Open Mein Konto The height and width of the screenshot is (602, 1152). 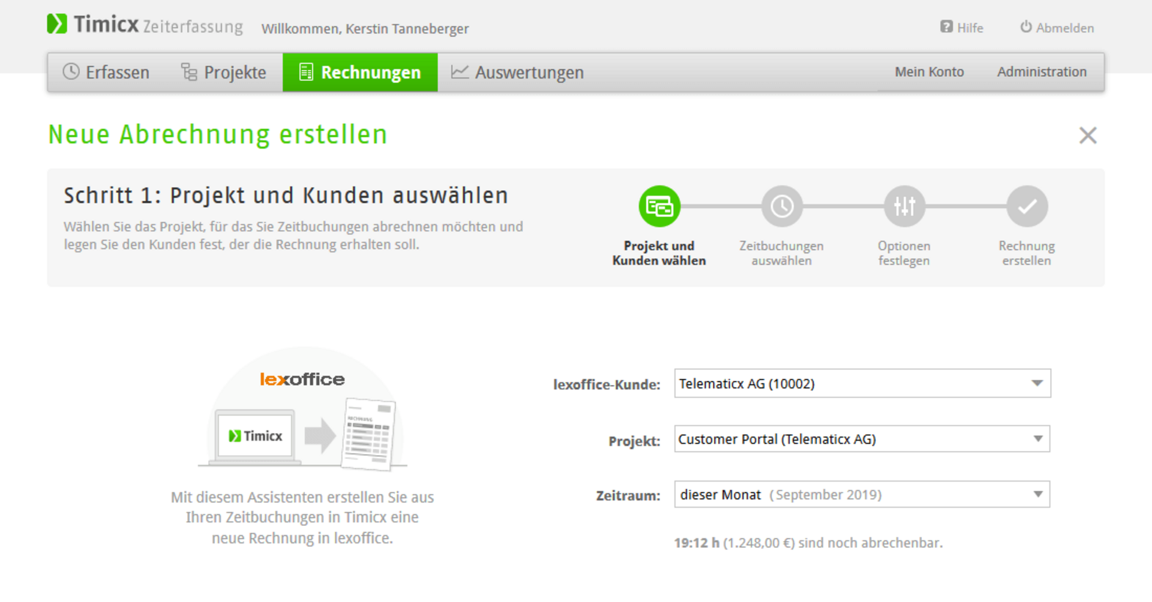coord(929,72)
